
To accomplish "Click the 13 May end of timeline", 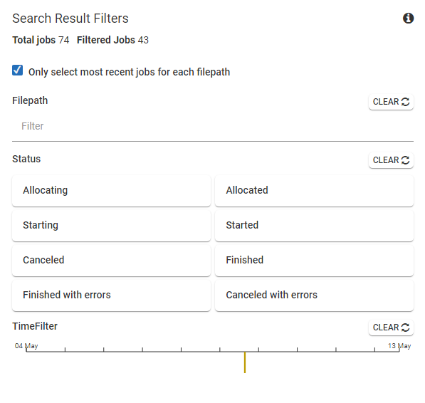I will click(x=399, y=346).
